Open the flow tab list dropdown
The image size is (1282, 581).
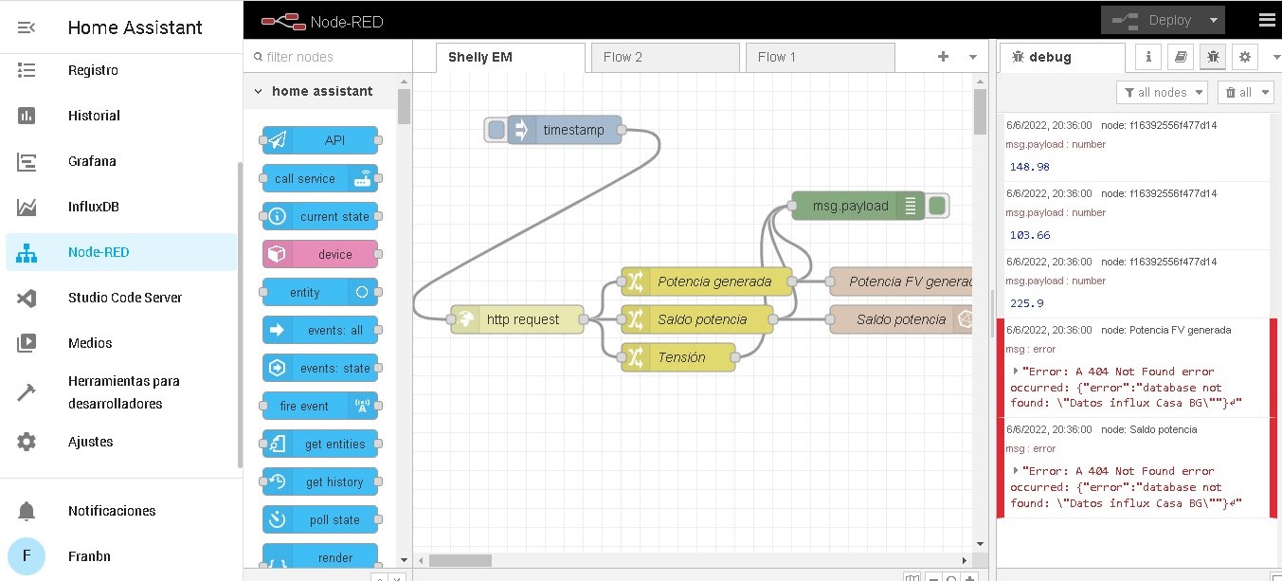(972, 57)
